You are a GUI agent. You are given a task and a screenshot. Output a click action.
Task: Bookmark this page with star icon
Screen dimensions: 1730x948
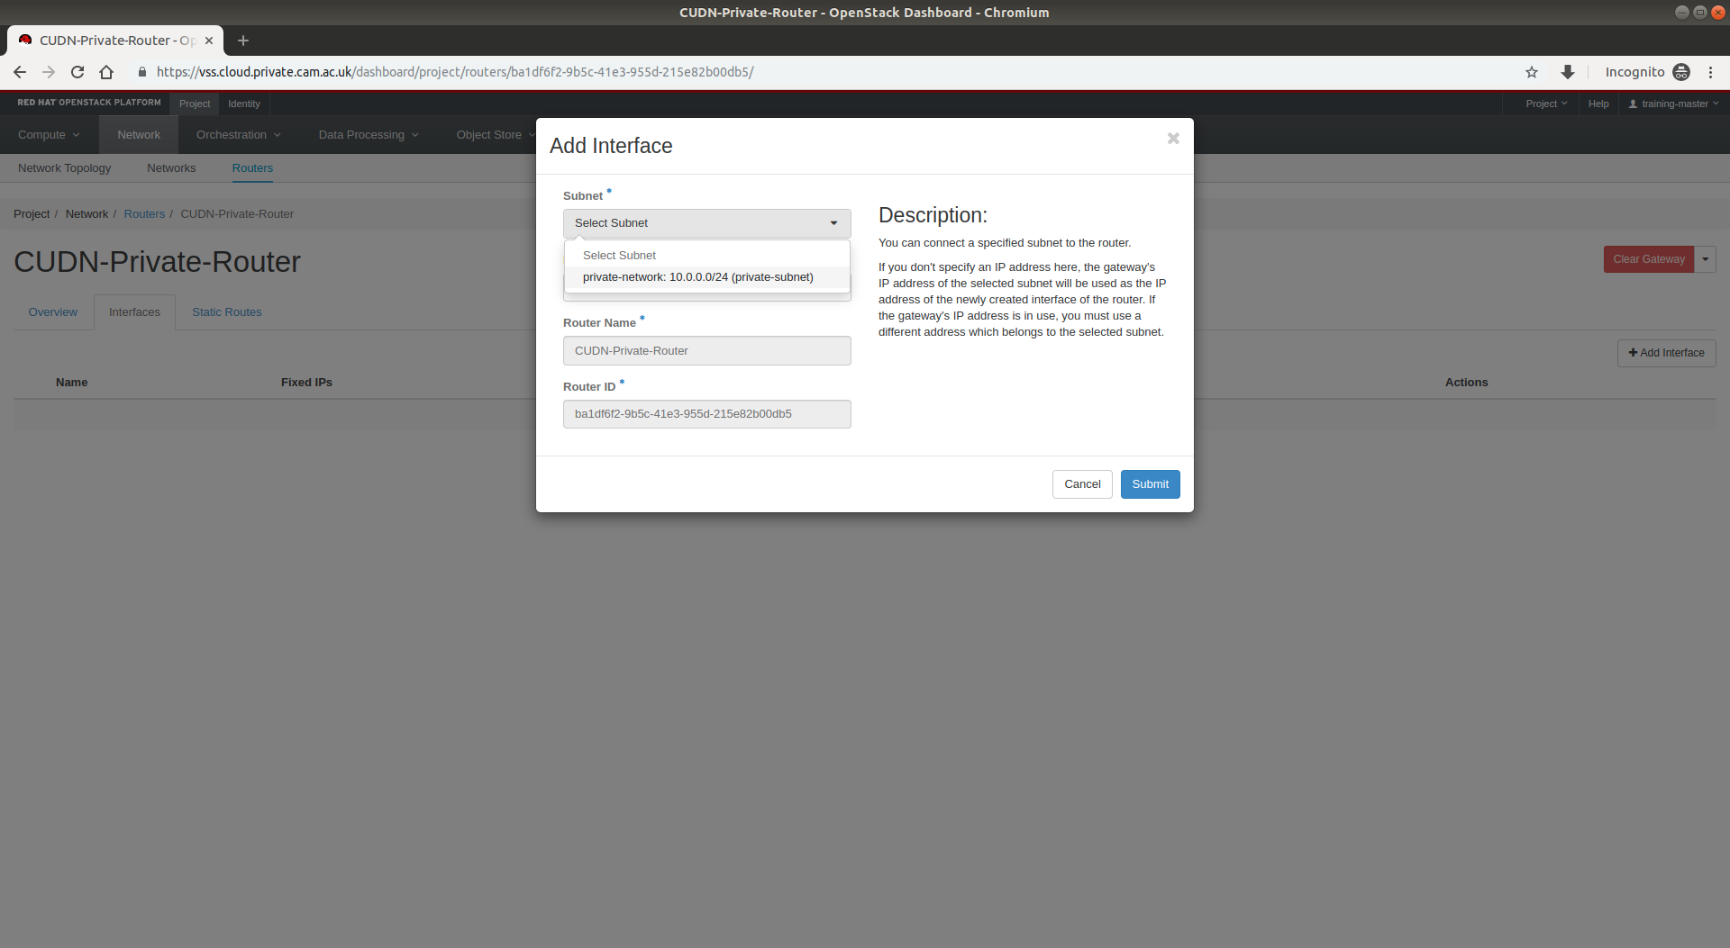[1532, 72]
